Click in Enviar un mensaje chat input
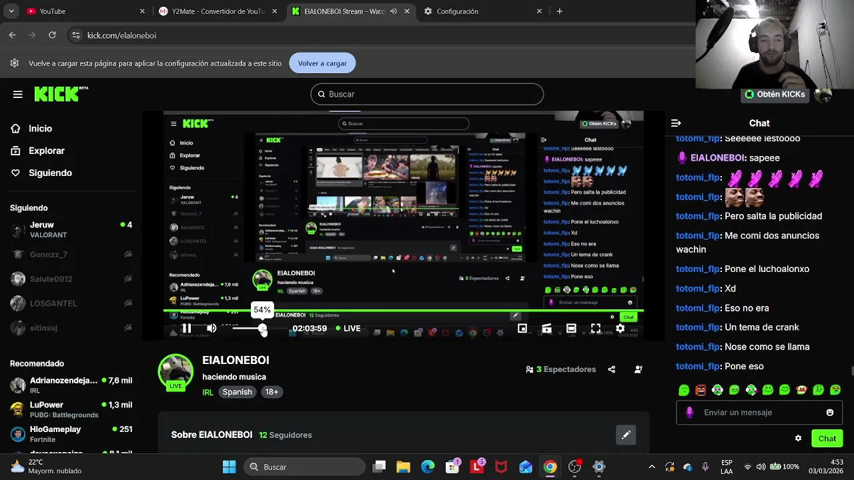854x480 pixels. [x=758, y=412]
